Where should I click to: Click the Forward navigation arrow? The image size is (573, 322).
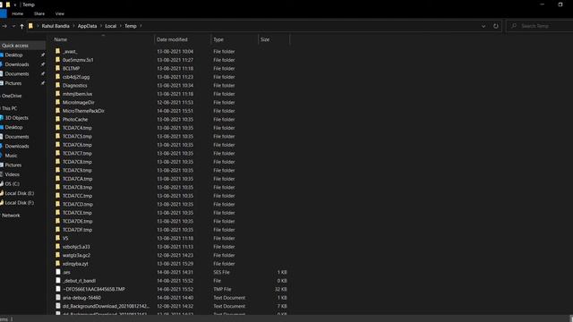click(4, 26)
